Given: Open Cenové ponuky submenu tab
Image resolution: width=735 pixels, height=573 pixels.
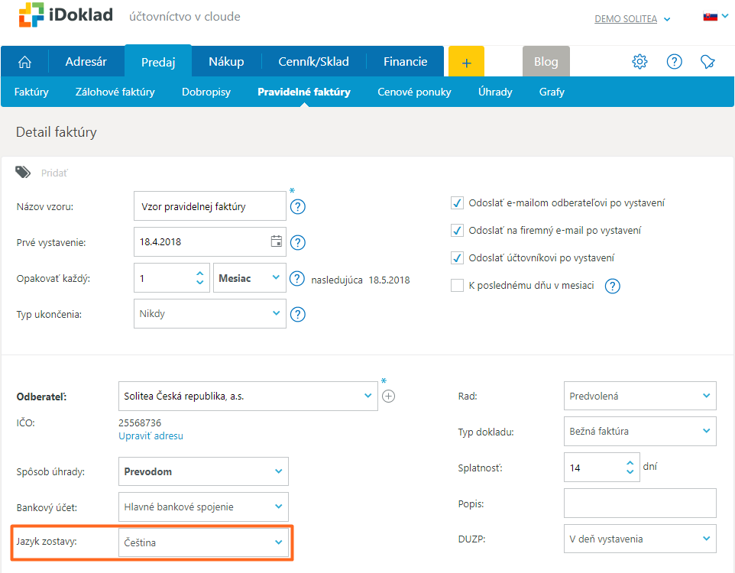Looking at the screenshot, I should 414,92.
